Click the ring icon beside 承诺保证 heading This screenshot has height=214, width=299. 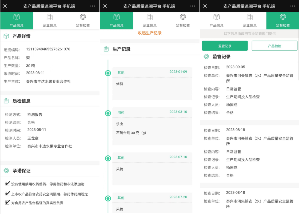click(6, 171)
